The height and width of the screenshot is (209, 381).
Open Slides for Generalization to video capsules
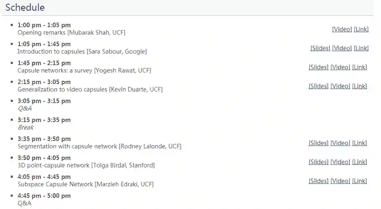point(319,86)
